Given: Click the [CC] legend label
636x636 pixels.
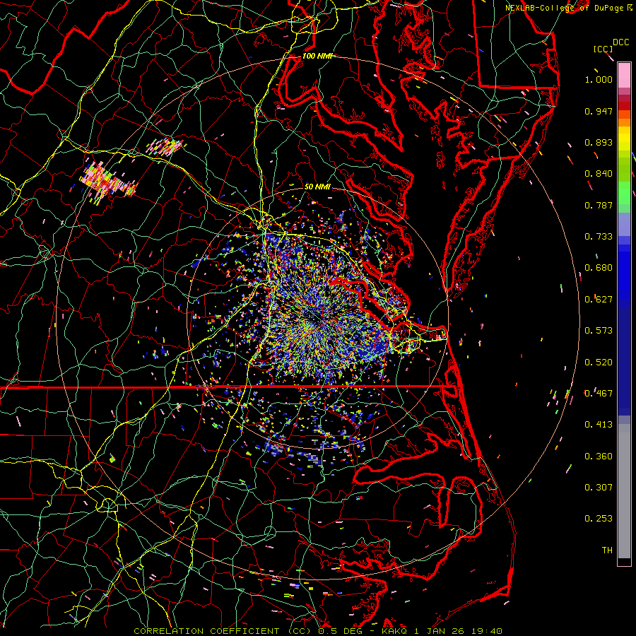Looking at the screenshot, I should click(x=603, y=49).
